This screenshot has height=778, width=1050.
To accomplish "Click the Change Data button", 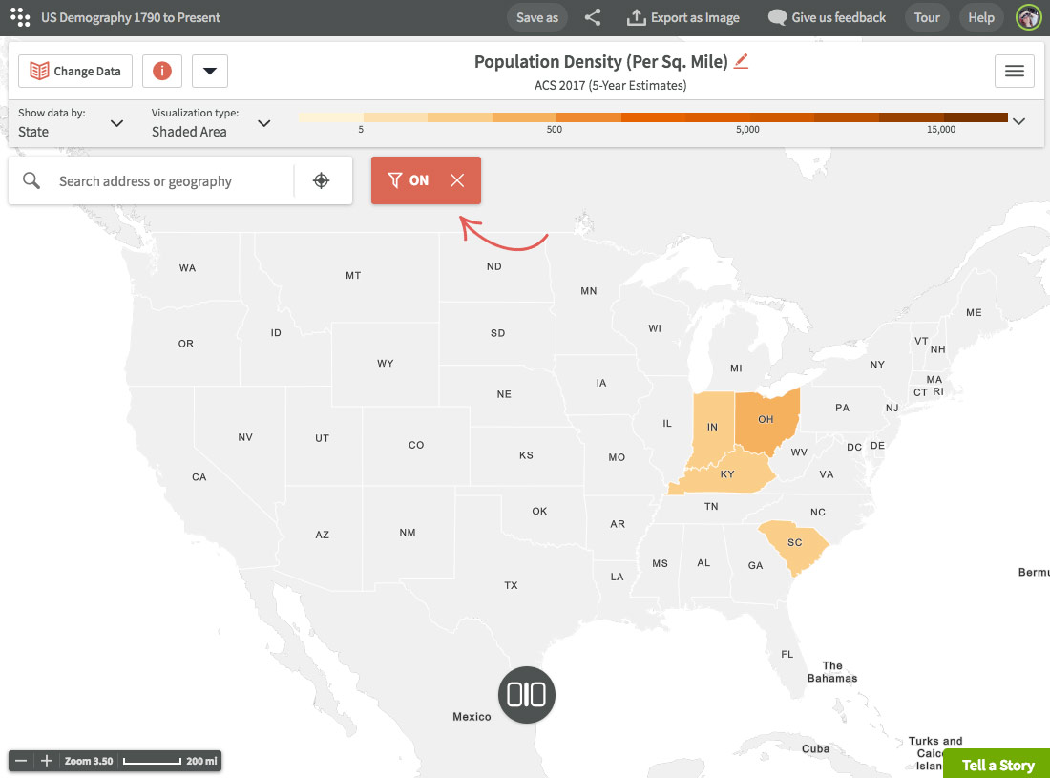I will 75,71.
